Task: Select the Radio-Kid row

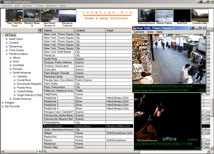Action: tap(88, 137)
